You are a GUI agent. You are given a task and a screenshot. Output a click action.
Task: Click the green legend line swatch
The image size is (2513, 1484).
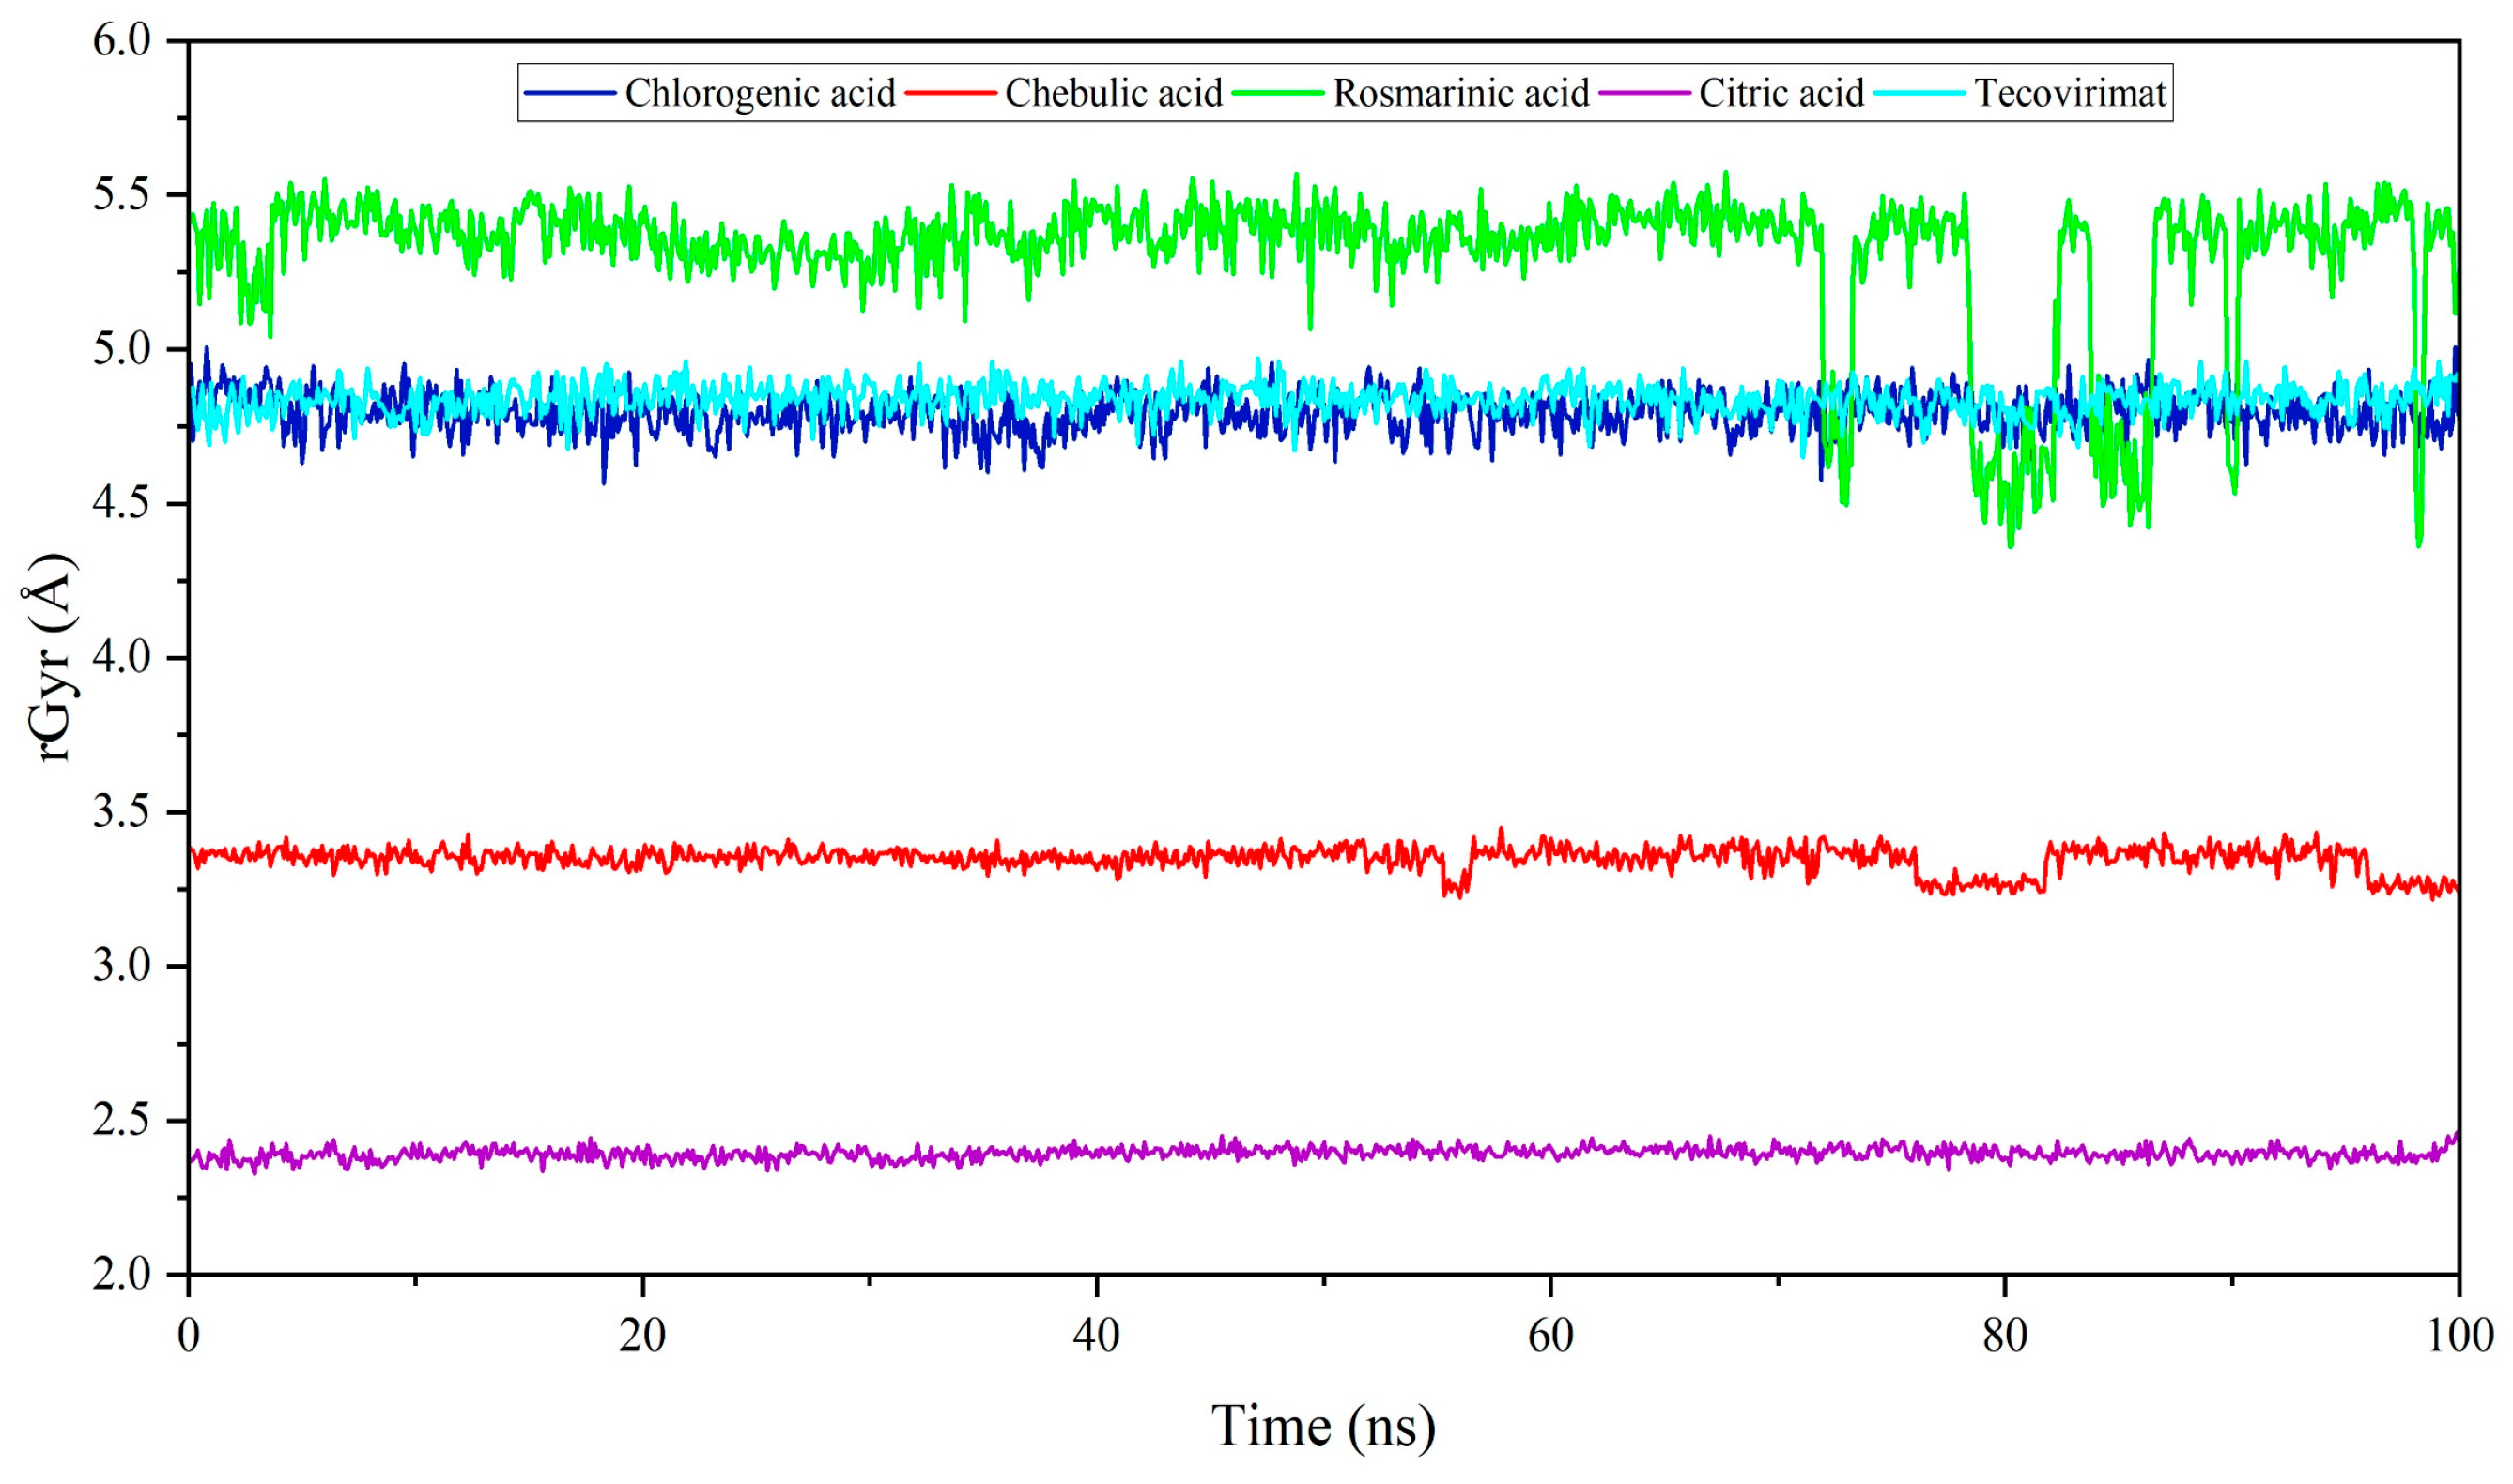pos(1277,93)
